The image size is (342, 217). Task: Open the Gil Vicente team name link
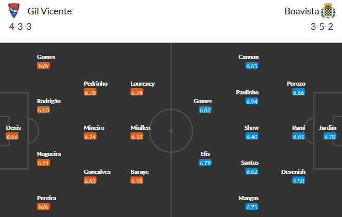pos(49,11)
